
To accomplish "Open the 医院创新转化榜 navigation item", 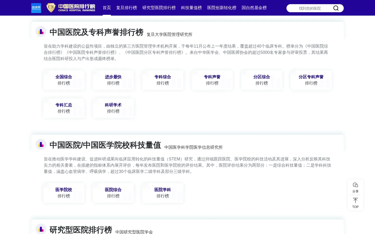I will click(222, 8).
